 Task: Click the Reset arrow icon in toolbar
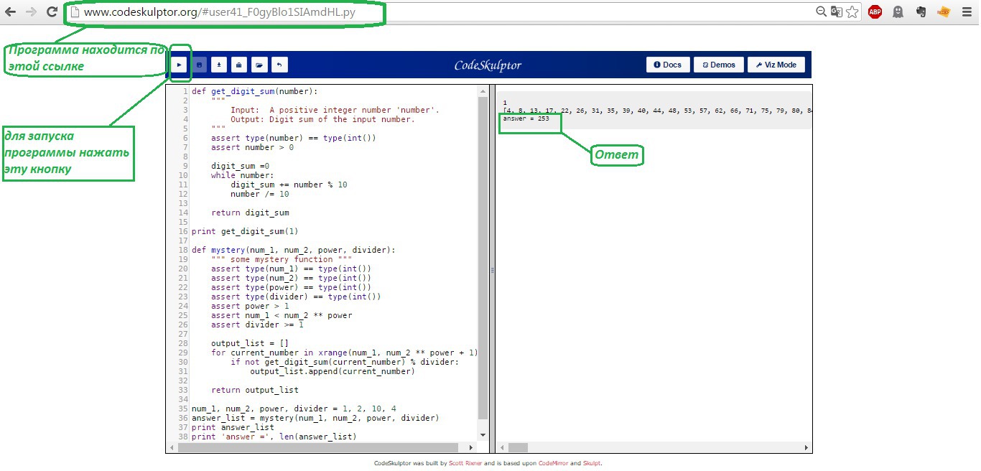tap(280, 65)
